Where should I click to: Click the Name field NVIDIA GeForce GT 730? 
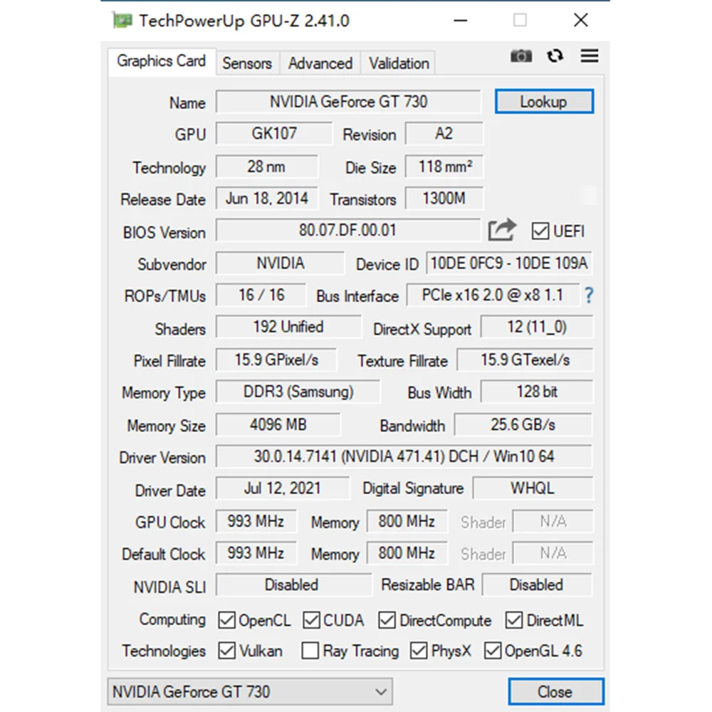click(x=348, y=102)
